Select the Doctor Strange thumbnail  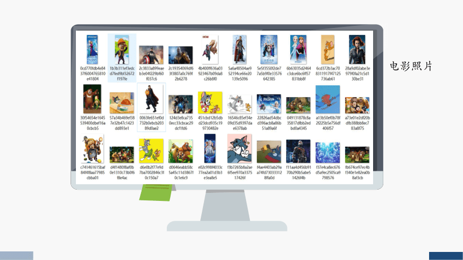click(151, 99)
